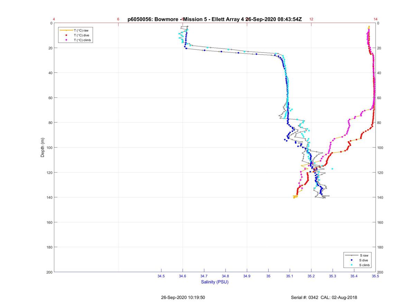
Task: Click the salinity tick label 35.4
Action: (x=354, y=276)
